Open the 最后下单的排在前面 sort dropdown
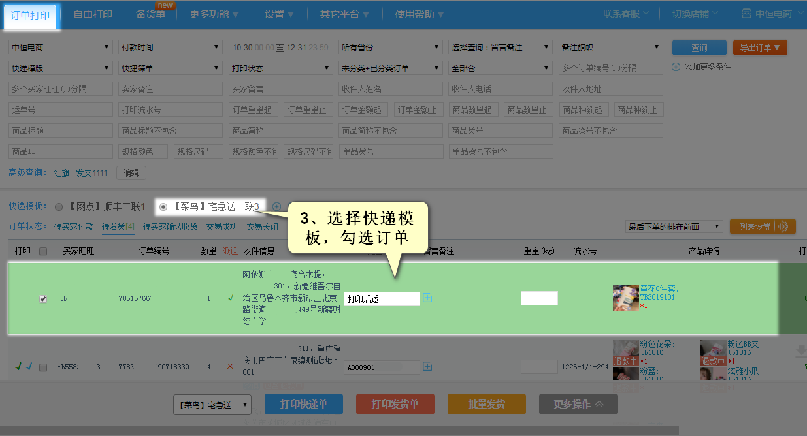Screen dimensions: 807x436 pyautogui.click(x=674, y=226)
